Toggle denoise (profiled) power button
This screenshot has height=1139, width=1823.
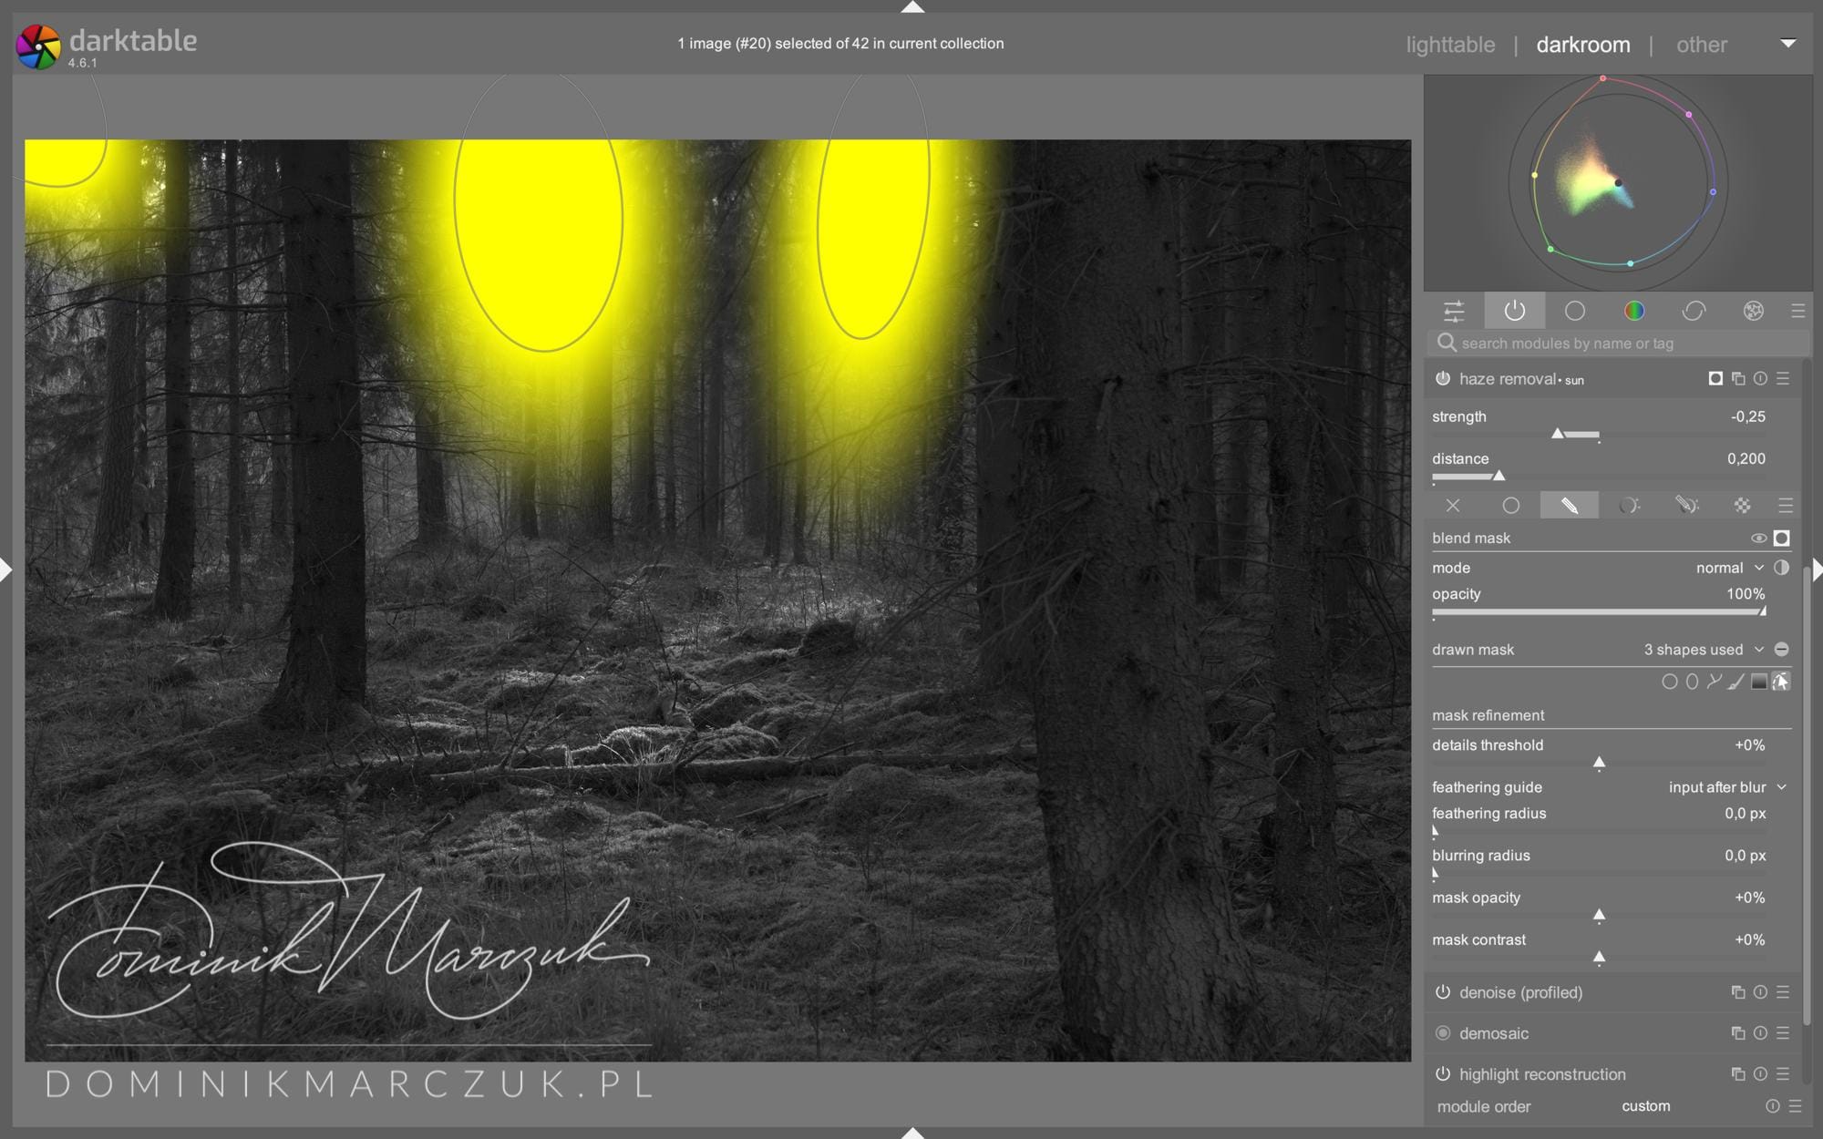coord(1443,992)
